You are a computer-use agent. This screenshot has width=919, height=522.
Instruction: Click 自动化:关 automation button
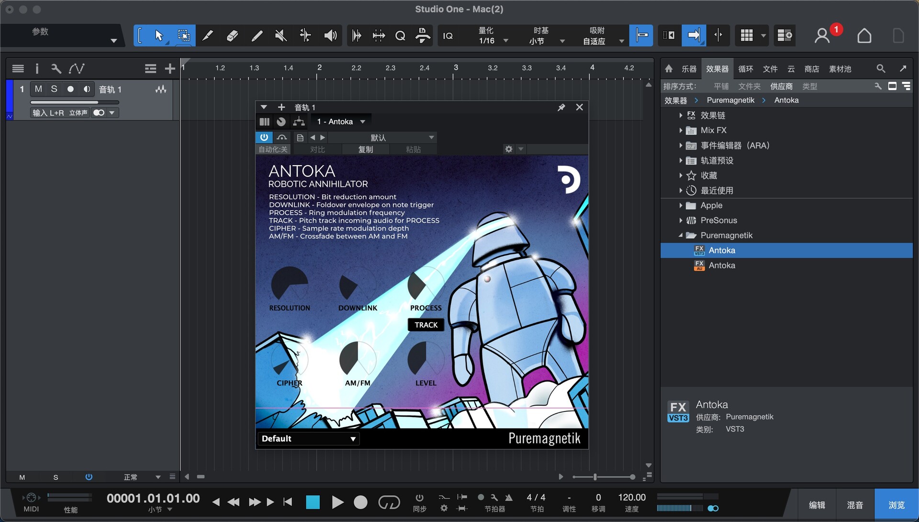pyautogui.click(x=273, y=149)
